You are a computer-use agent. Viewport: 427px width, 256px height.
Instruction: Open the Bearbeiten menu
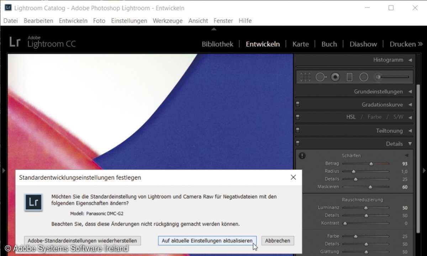38,21
